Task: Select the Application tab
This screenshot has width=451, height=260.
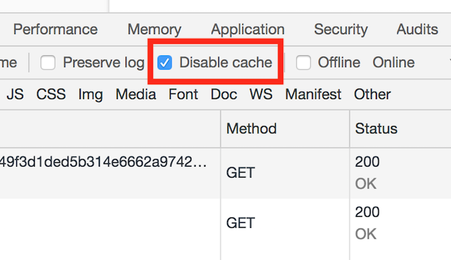Action: click(x=247, y=30)
